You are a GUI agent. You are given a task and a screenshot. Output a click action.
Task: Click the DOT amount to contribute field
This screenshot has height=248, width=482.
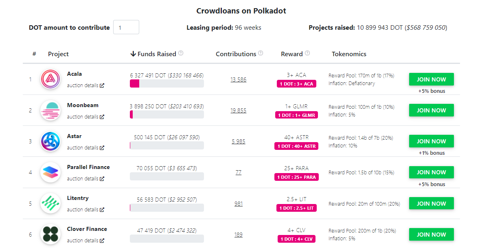[x=126, y=27]
